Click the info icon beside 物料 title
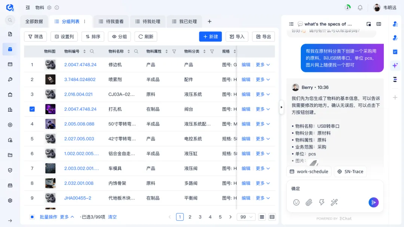The height and width of the screenshot is (227, 404). (x=57, y=8)
